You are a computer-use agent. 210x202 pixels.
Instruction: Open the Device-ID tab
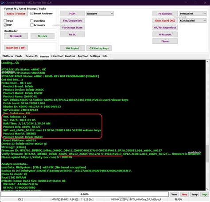click(31, 56)
